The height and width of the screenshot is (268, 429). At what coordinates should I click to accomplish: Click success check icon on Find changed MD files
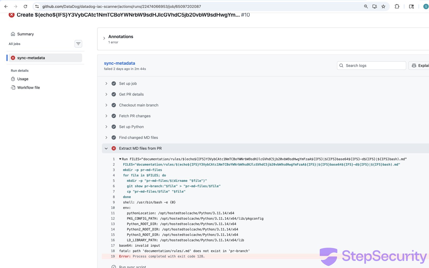tap(114, 137)
